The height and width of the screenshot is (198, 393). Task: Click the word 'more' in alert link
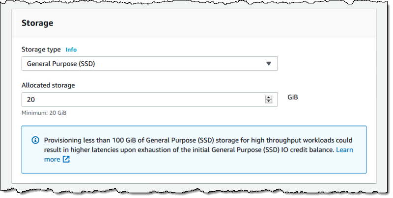point(52,159)
